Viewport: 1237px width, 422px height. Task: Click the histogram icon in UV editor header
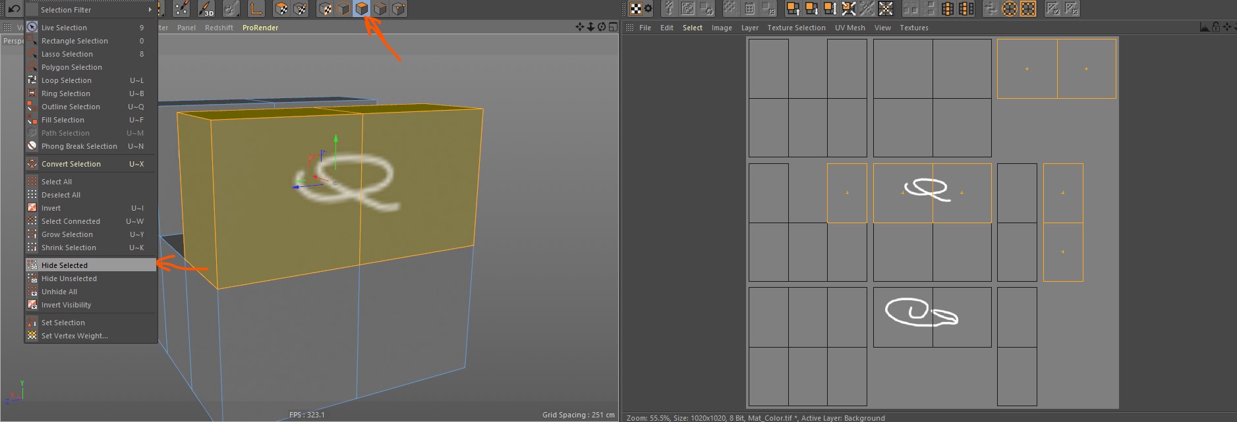(x=1205, y=27)
